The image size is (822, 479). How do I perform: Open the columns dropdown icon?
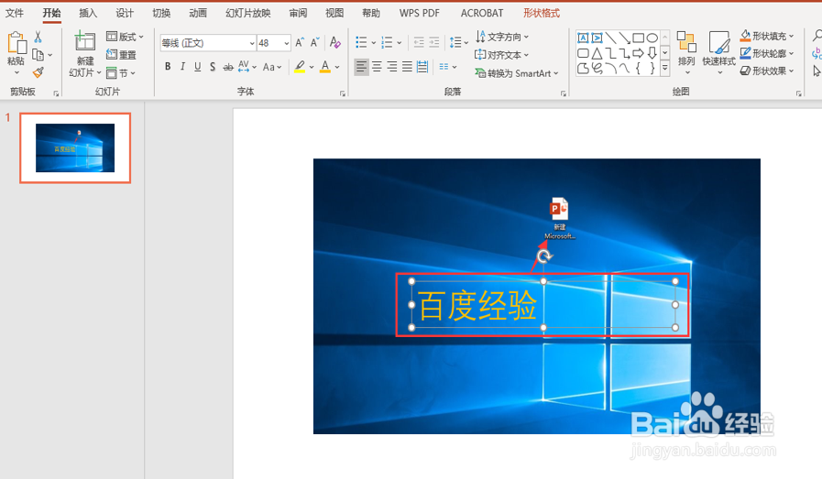click(x=448, y=67)
